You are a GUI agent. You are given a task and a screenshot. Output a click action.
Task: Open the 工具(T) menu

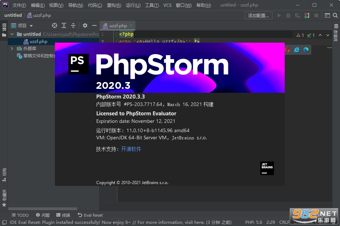point(152,5)
